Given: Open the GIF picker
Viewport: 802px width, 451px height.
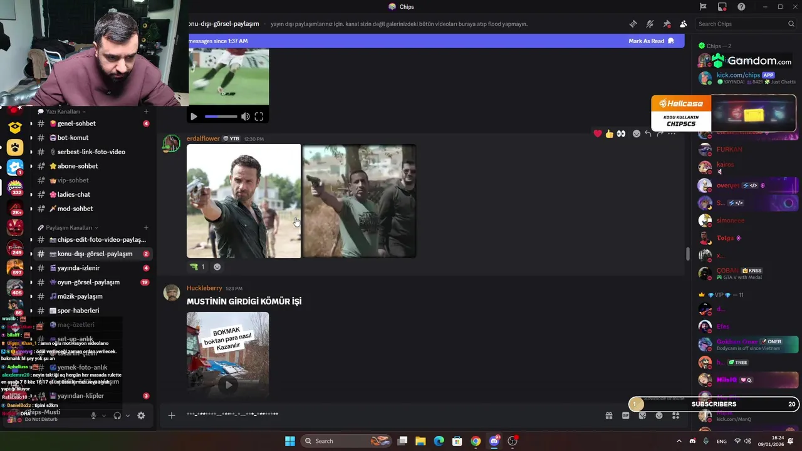Looking at the screenshot, I should click(x=625, y=415).
